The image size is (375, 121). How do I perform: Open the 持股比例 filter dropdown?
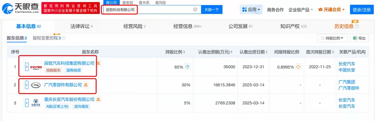click(x=332, y=38)
